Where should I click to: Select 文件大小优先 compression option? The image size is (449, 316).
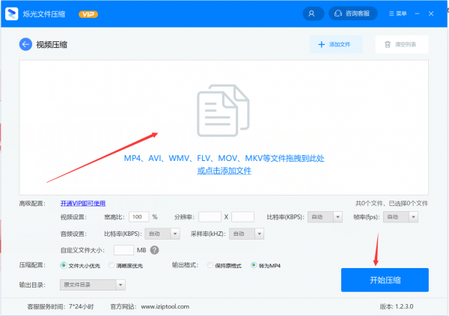[64, 265]
